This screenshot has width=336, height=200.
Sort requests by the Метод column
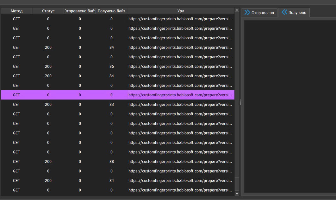coord(16,10)
